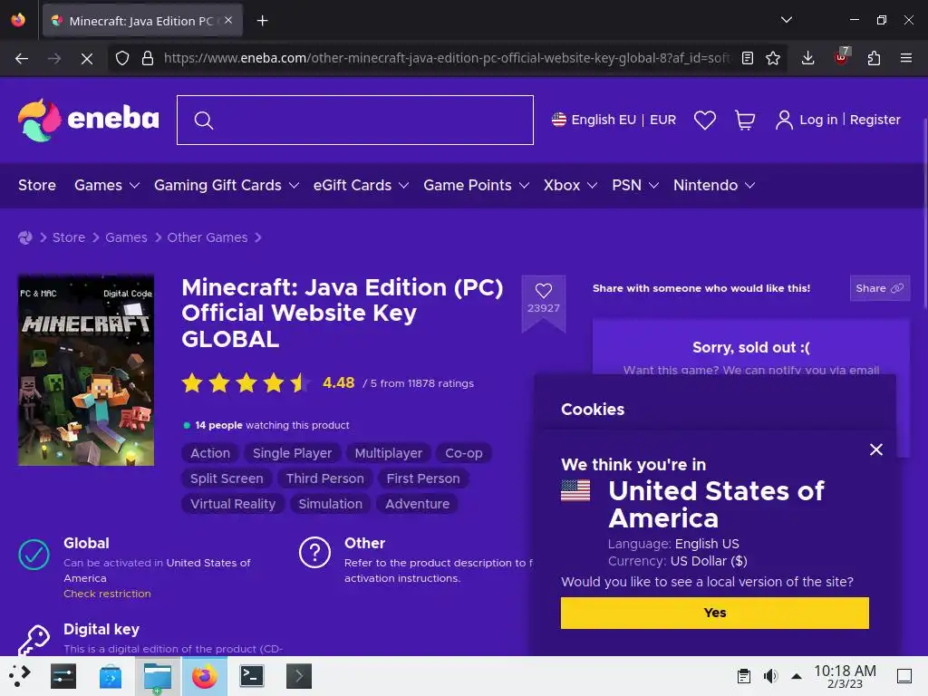
Task: Select the Virtual Reality tag
Action: point(233,504)
